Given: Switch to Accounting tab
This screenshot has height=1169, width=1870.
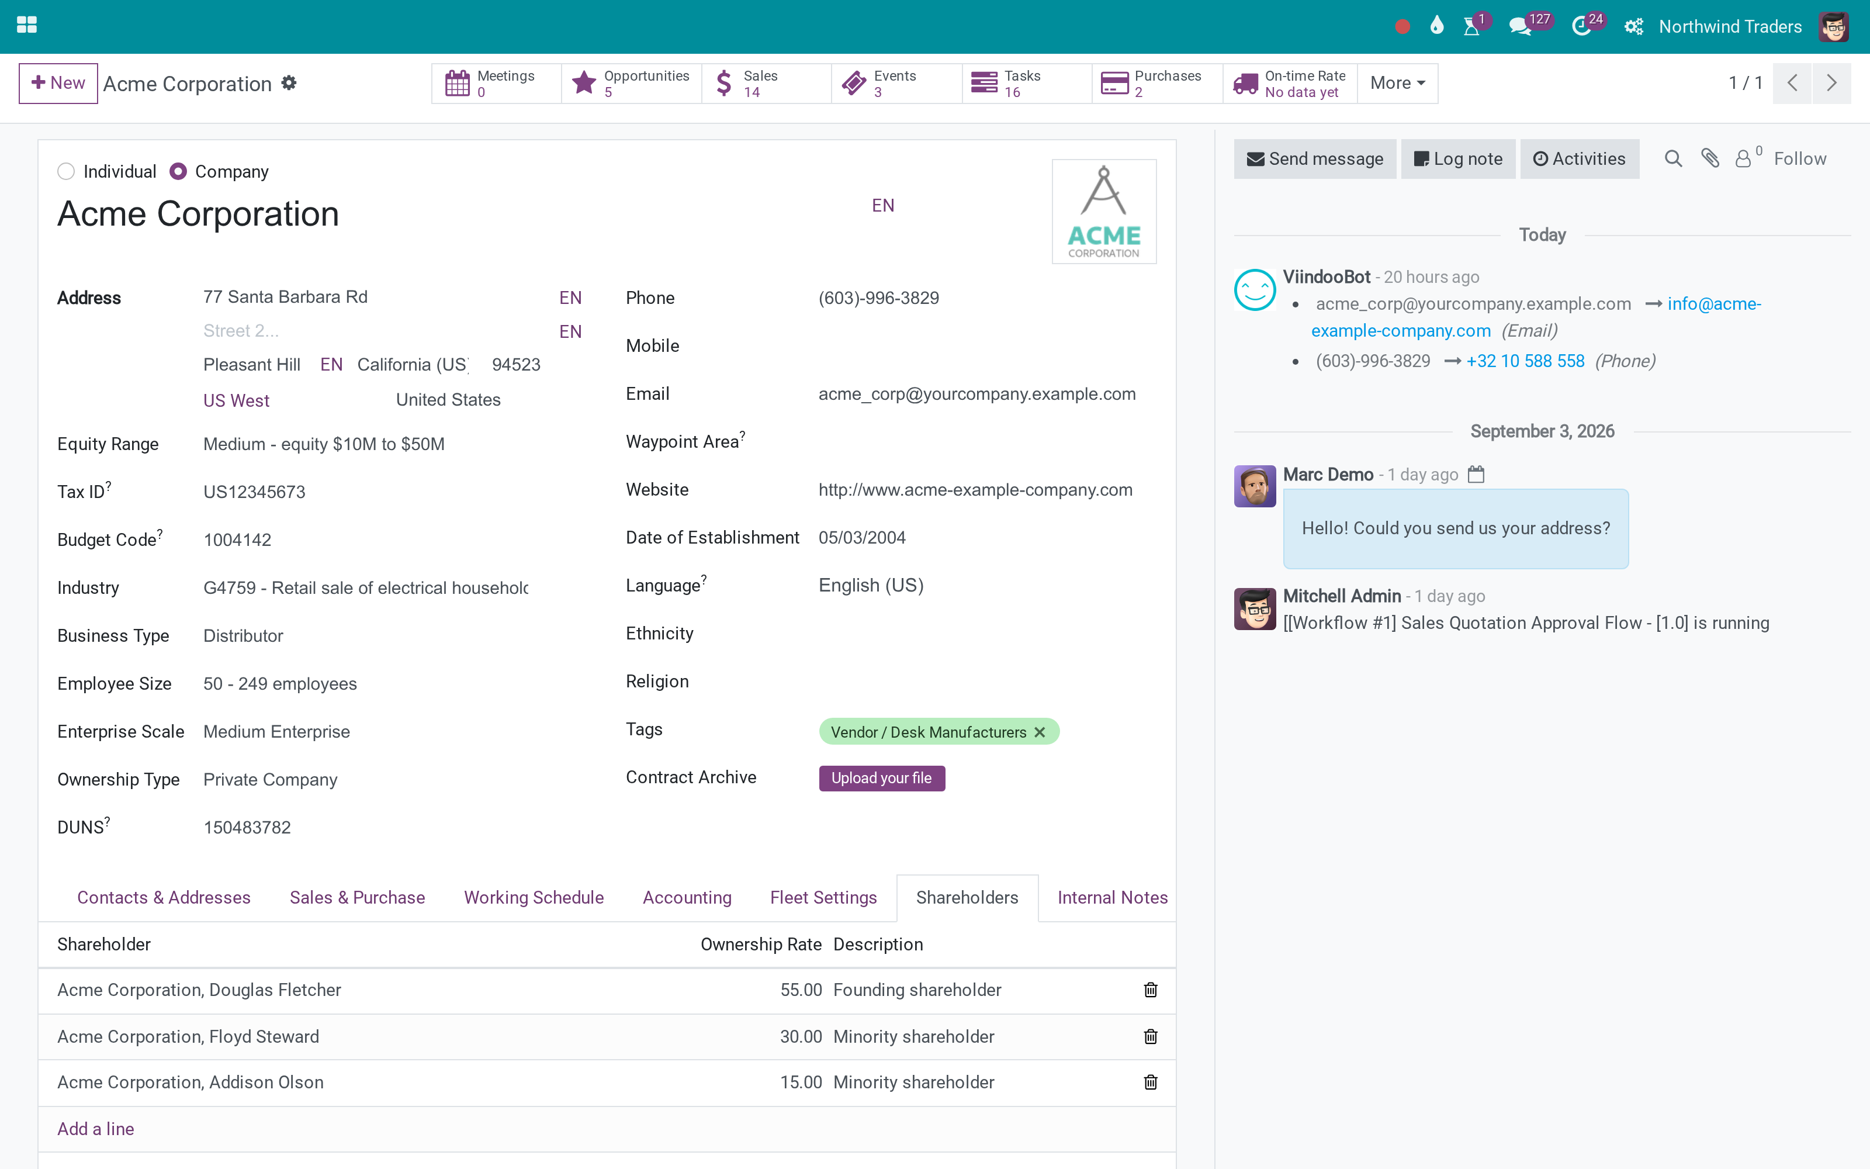Looking at the screenshot, I should coord(687,898).
